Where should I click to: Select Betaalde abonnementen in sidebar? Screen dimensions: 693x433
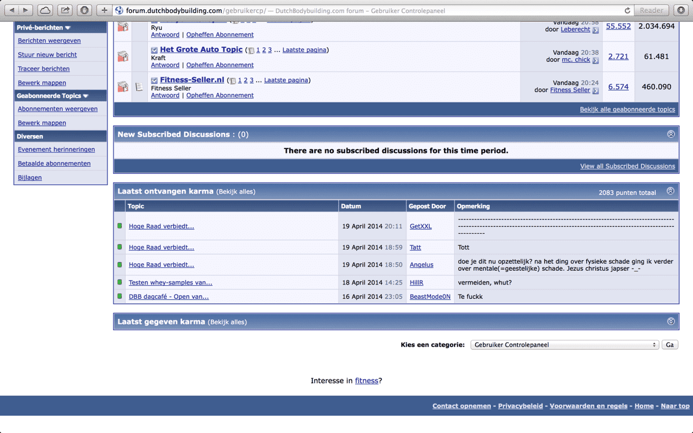coord(54,163)
